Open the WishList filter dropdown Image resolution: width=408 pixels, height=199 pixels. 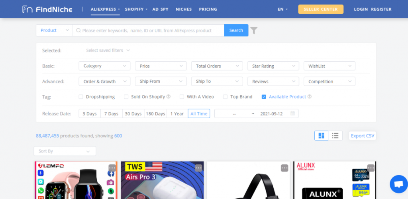(x=330, y=66)
